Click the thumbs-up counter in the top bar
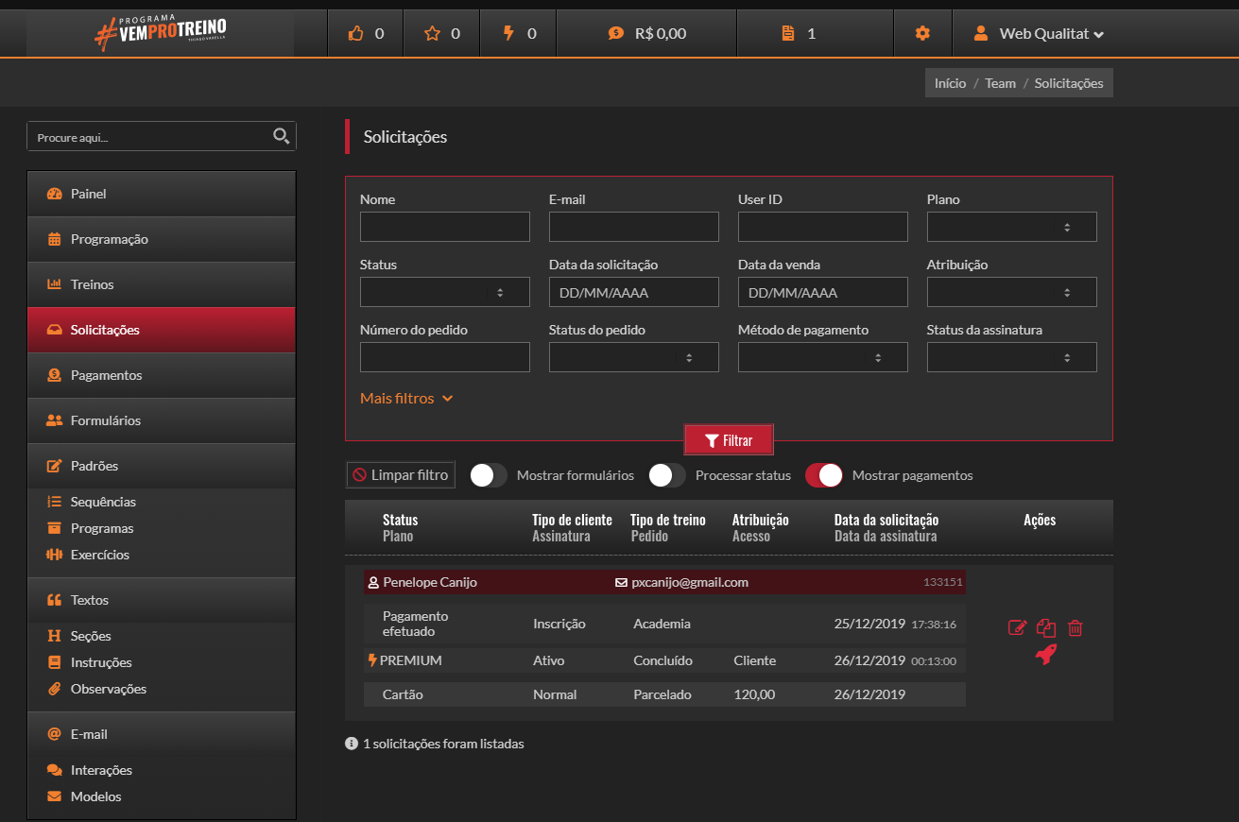 point(365,33)
